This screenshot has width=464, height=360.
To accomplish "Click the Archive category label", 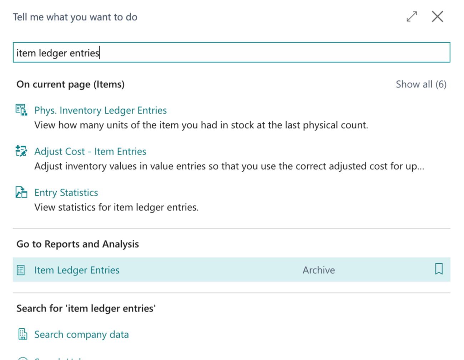I will [318, 270].
